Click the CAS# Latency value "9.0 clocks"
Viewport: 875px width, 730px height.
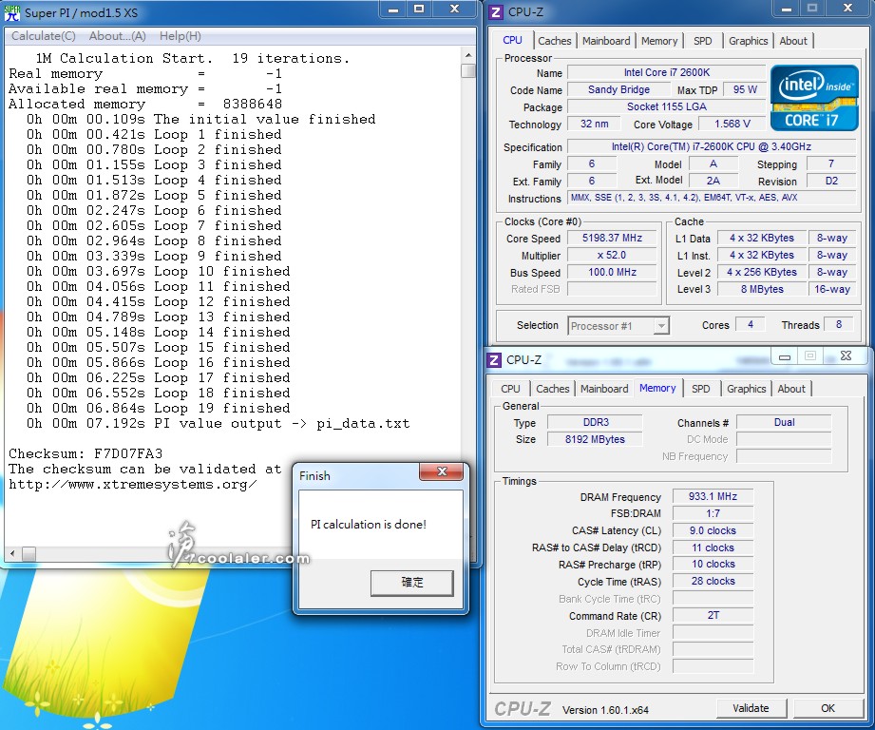(x=713, y=530)
